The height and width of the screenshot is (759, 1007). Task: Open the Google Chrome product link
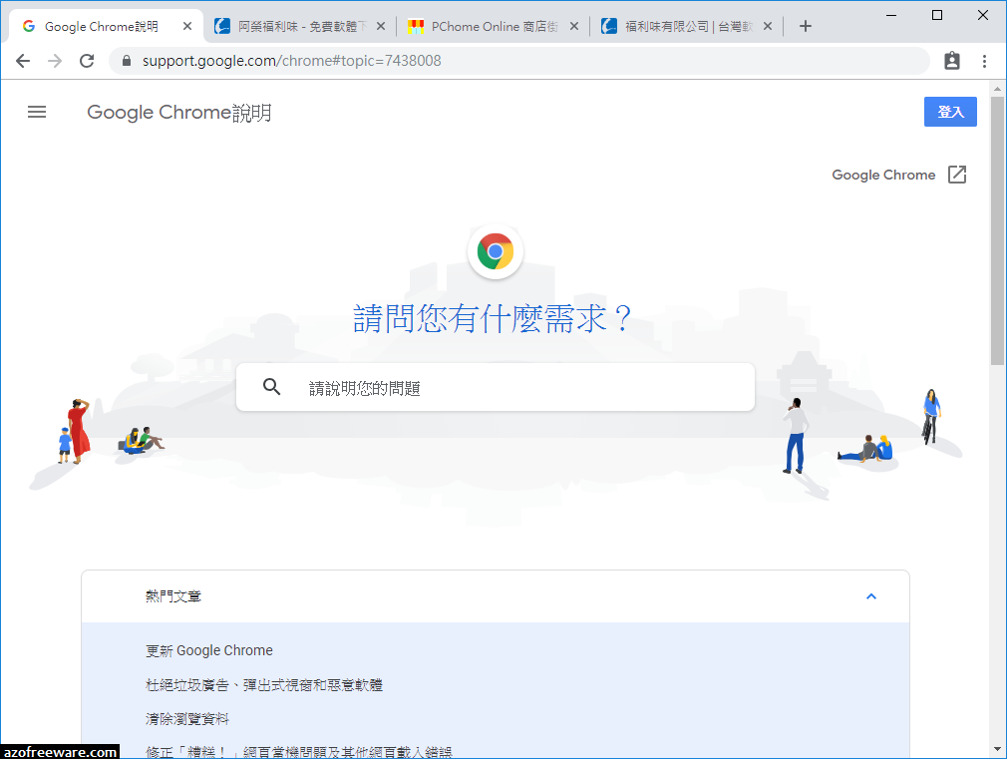coord(883,175)
